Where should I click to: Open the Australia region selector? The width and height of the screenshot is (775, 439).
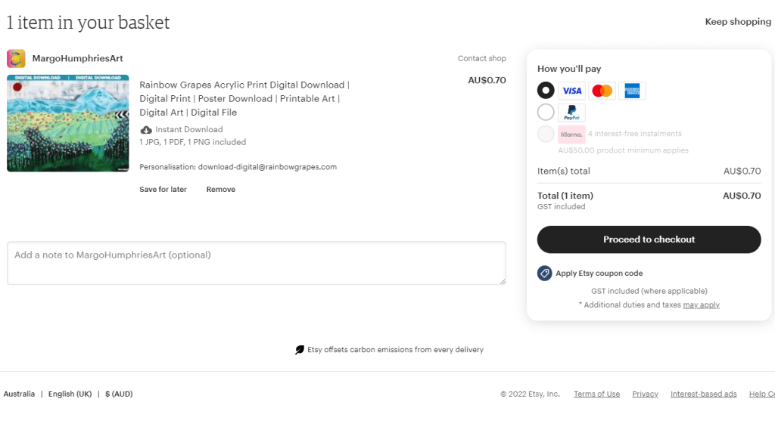tap(19, 394)
